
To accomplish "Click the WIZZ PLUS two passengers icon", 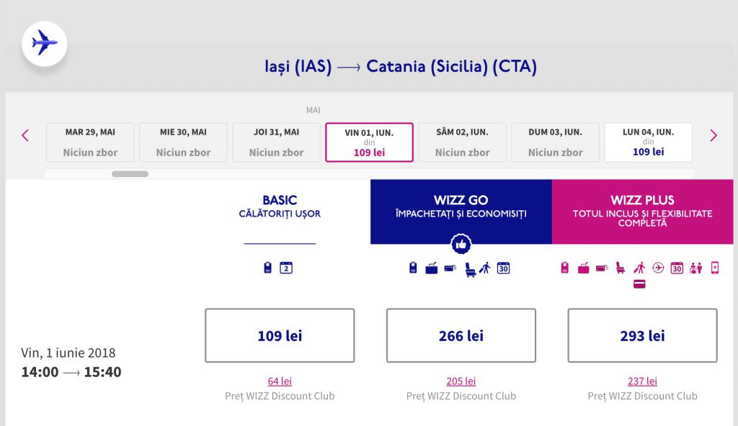I will pos(695,268).
